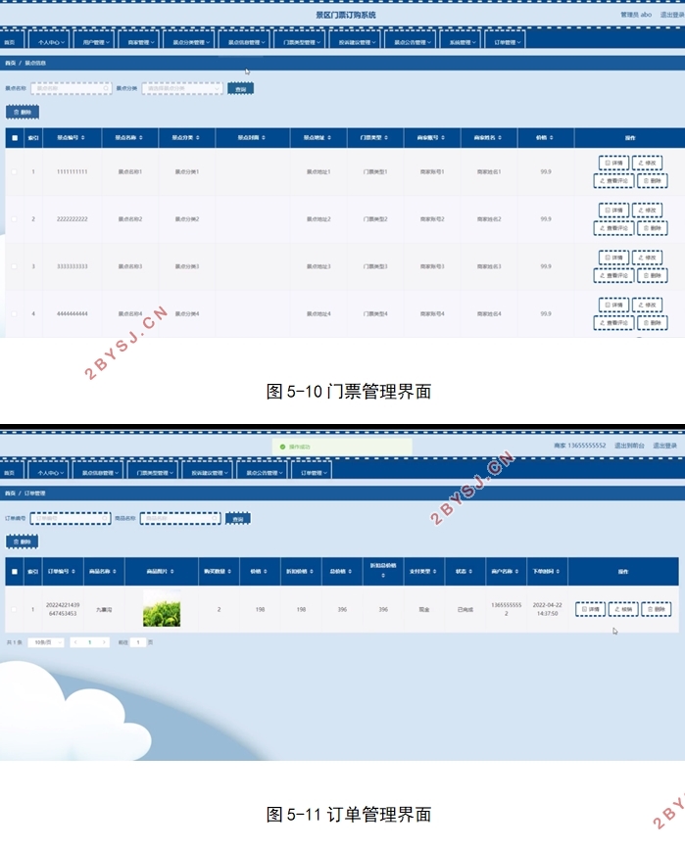Sort order table by 购买数量 column
685x848 pixels.
[229, 572]
